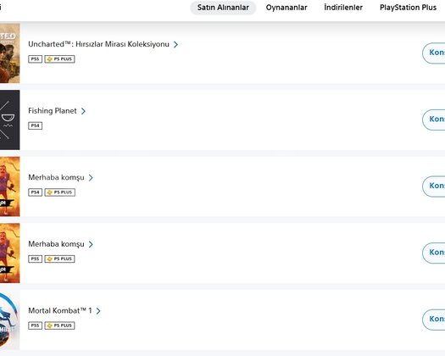This screenshot has width=445, height=356.
Task: Click the PS Plus badge of the PS4 Merhaba komşu
Action: click(x=60, y=192)
